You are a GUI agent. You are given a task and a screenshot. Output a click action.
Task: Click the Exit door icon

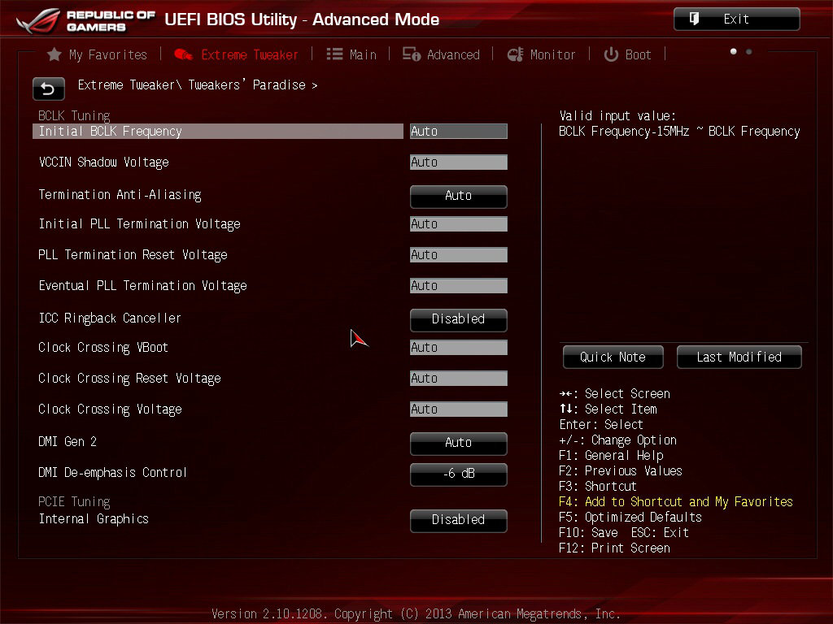[x=694, y=19]
